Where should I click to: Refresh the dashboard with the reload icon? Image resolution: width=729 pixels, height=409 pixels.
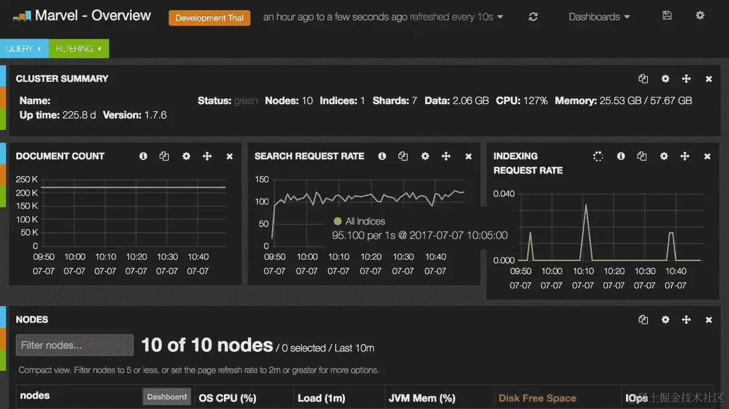click(x=533, y=17)
